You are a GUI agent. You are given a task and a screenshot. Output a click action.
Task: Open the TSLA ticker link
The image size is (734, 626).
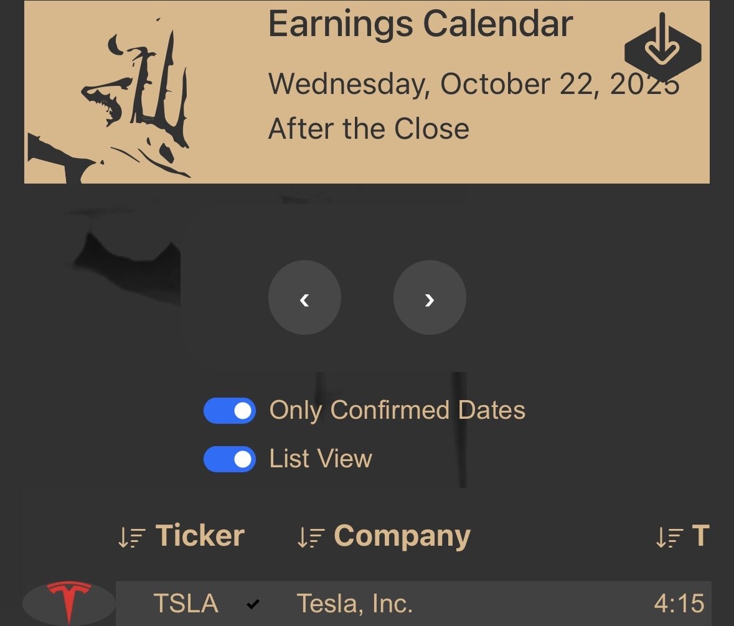coord(186,604)
